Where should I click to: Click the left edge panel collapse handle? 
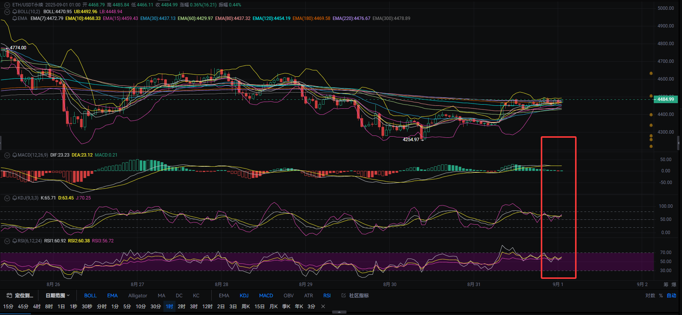[x=1, y=143]
